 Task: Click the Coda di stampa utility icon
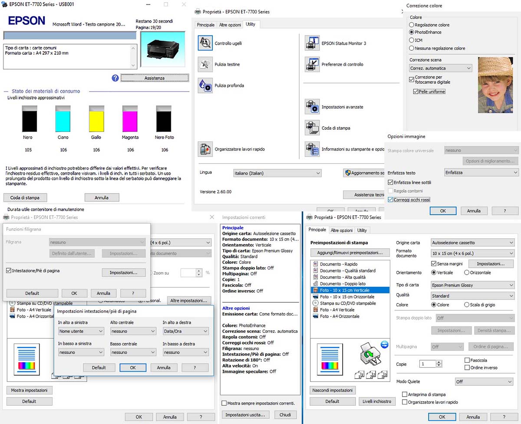pyautogui.click(x=312, y=128)
